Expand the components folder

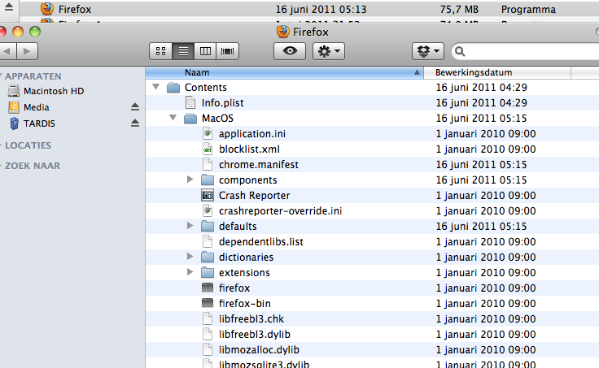(x=190, y=180)
